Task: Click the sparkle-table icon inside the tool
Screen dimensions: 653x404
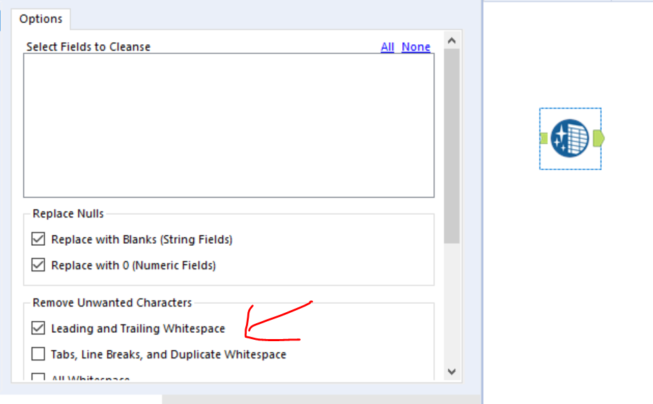Action: (571, 138)
